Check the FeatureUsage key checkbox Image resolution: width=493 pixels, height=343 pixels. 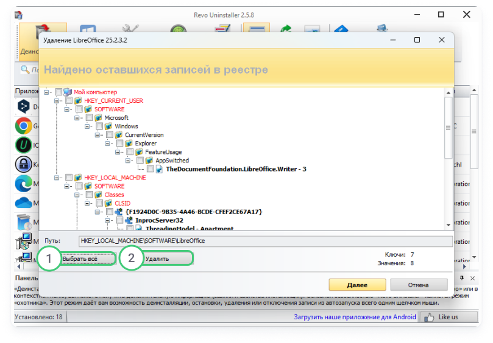click(130, 152)
